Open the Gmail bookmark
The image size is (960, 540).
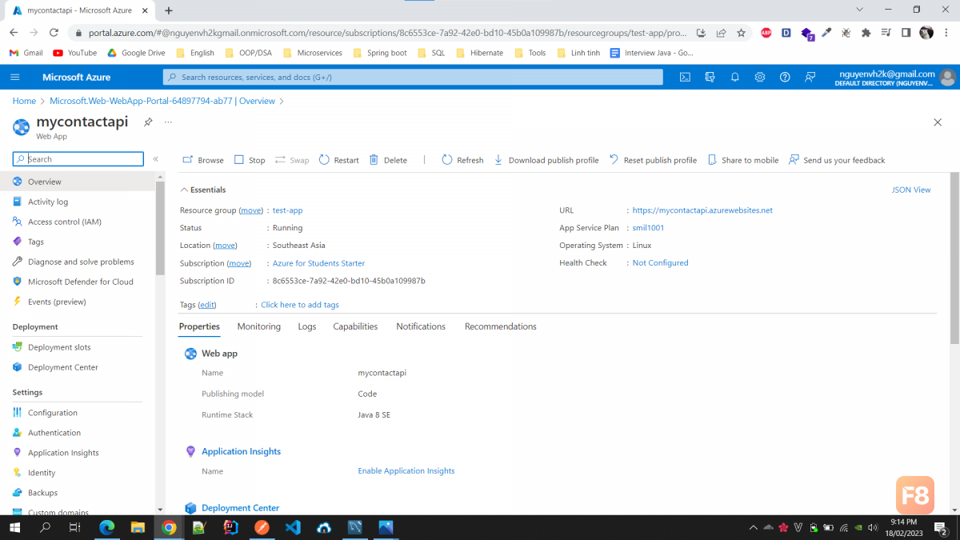coord(26,53)
